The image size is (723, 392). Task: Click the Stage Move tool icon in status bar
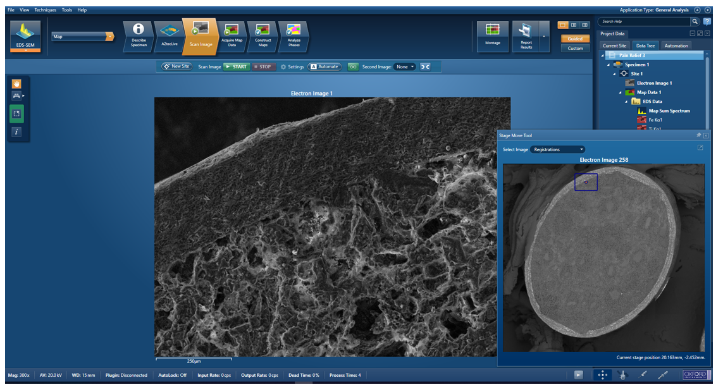[x=602, y=375]
